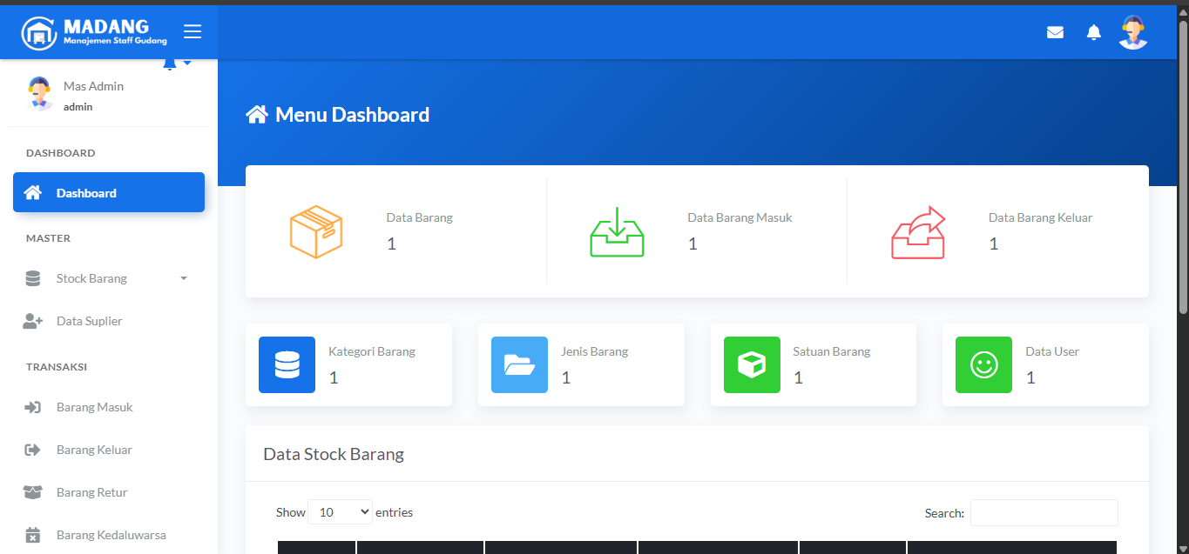This screenshot has width=1189, height=554.
Task: Open the Show entries count dropdown
Action: [x=340, y=512]
